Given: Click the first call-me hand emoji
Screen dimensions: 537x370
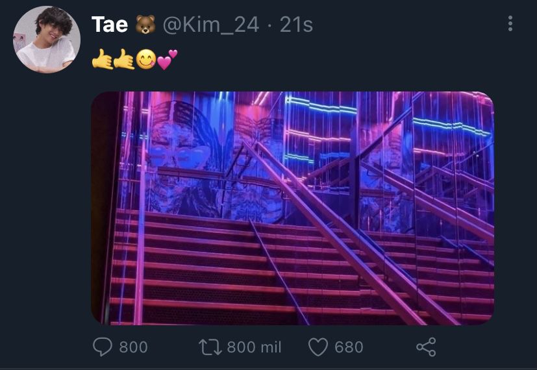Looking at the screenshot, I should pyautogui.click(x=102, y=59).
